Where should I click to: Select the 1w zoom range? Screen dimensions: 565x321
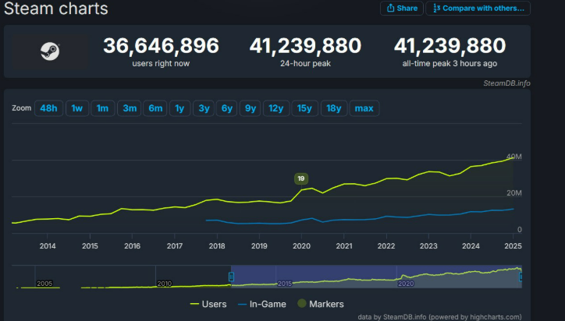coord(76,108)
